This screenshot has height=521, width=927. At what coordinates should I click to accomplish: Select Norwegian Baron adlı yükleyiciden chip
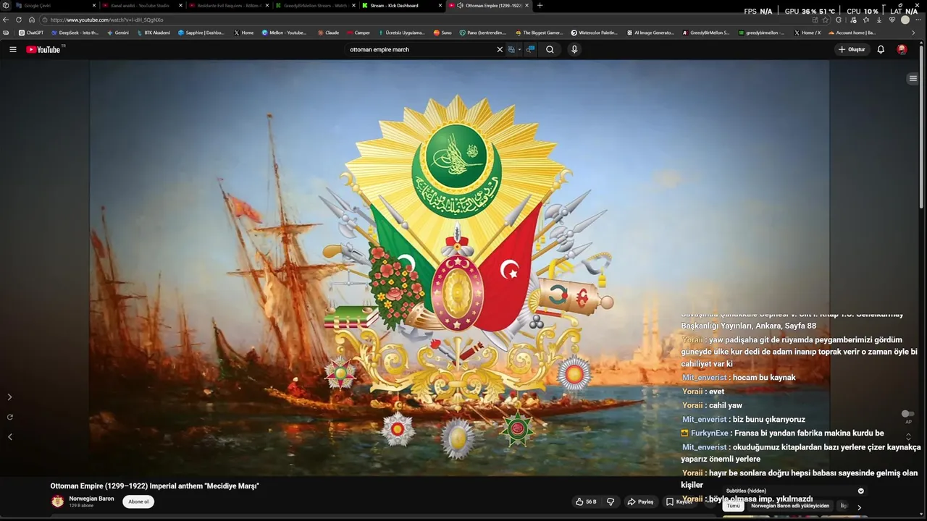pyautogui.click(x=790, y=506)
